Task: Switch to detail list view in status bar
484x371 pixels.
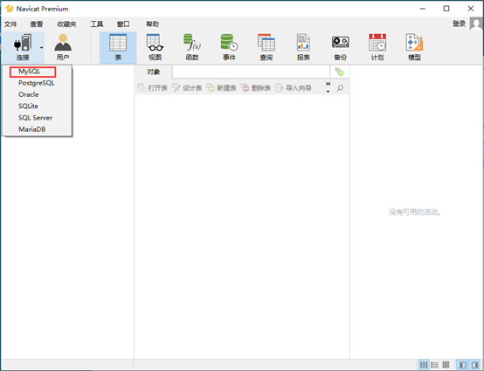Action: point(434,365)
